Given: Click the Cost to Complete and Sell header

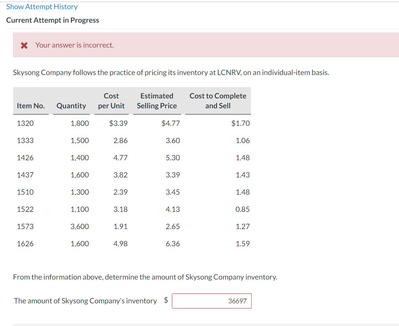Looking at the screenshot, I should click(x=218, y=101).
